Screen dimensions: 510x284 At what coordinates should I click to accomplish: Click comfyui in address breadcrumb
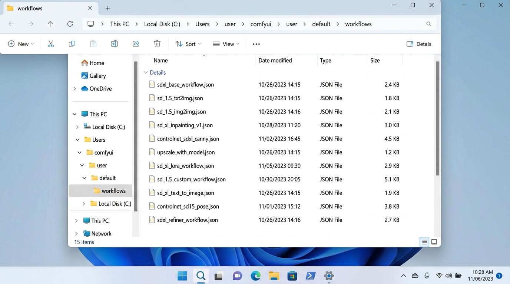pyautogui.click(x=261, y=24)
